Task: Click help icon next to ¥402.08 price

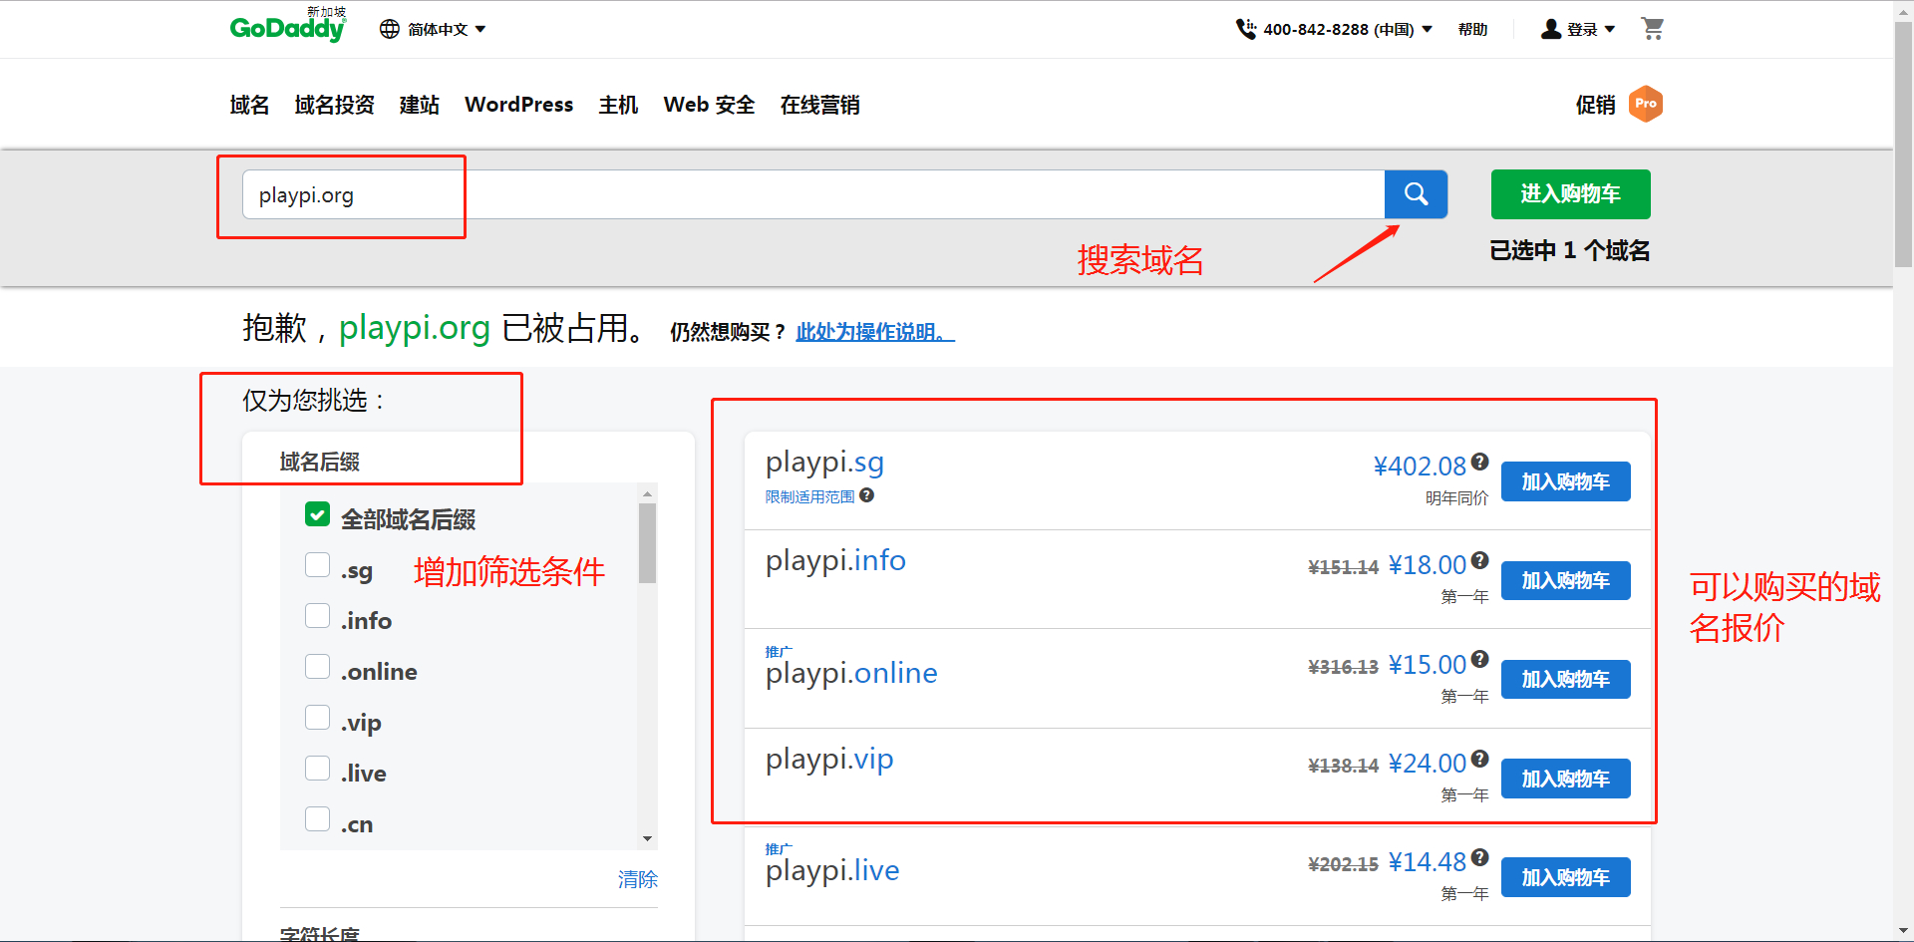Action: tap(1480, 462)
